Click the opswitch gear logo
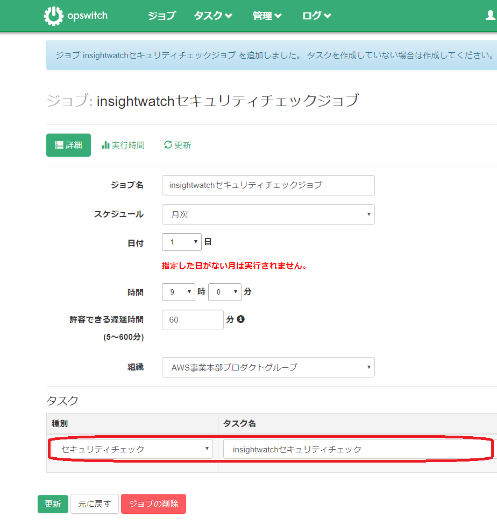The width and height of the screenshot is (497, 524). [x=53, y=16]
